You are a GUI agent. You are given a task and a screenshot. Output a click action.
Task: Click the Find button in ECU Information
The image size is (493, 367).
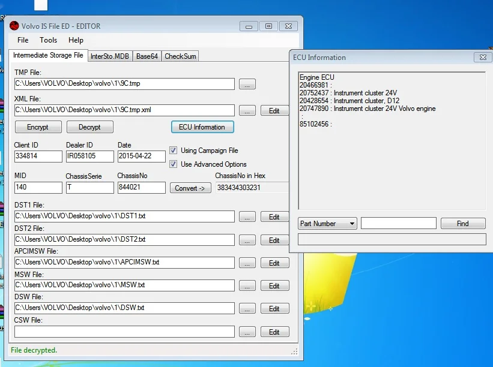coord(463,224)
